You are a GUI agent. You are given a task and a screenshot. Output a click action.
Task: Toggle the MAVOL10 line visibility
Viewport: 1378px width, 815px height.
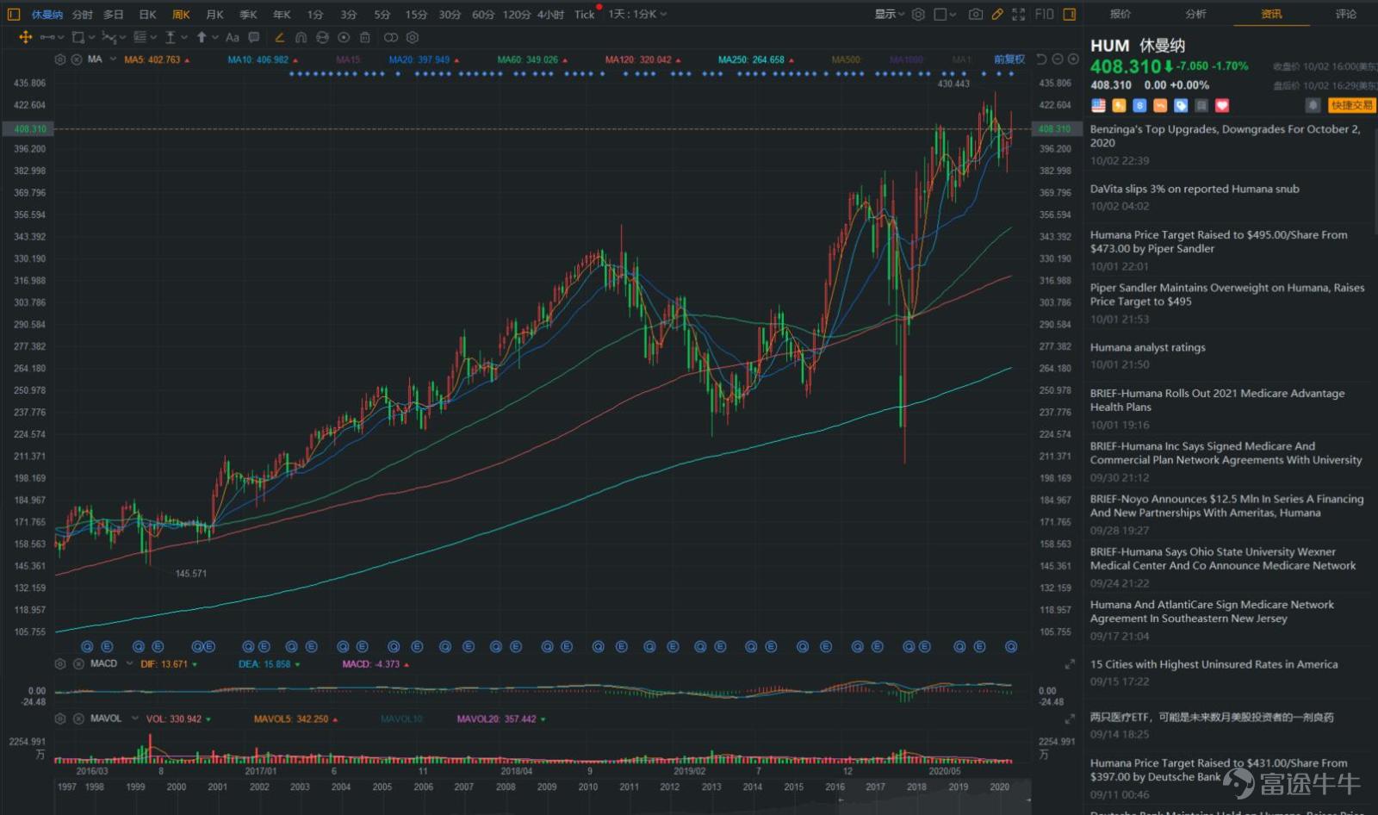[x=401, y=719]
